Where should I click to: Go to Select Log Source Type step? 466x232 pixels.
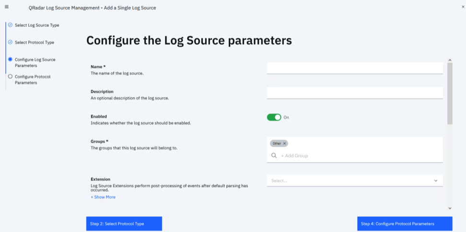pos(37,25)
